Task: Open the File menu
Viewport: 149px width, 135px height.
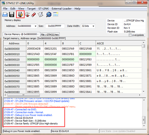Action: coord(5,8)
